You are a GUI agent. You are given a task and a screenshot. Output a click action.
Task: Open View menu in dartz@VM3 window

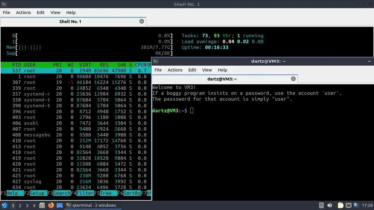tap(207, 70)
